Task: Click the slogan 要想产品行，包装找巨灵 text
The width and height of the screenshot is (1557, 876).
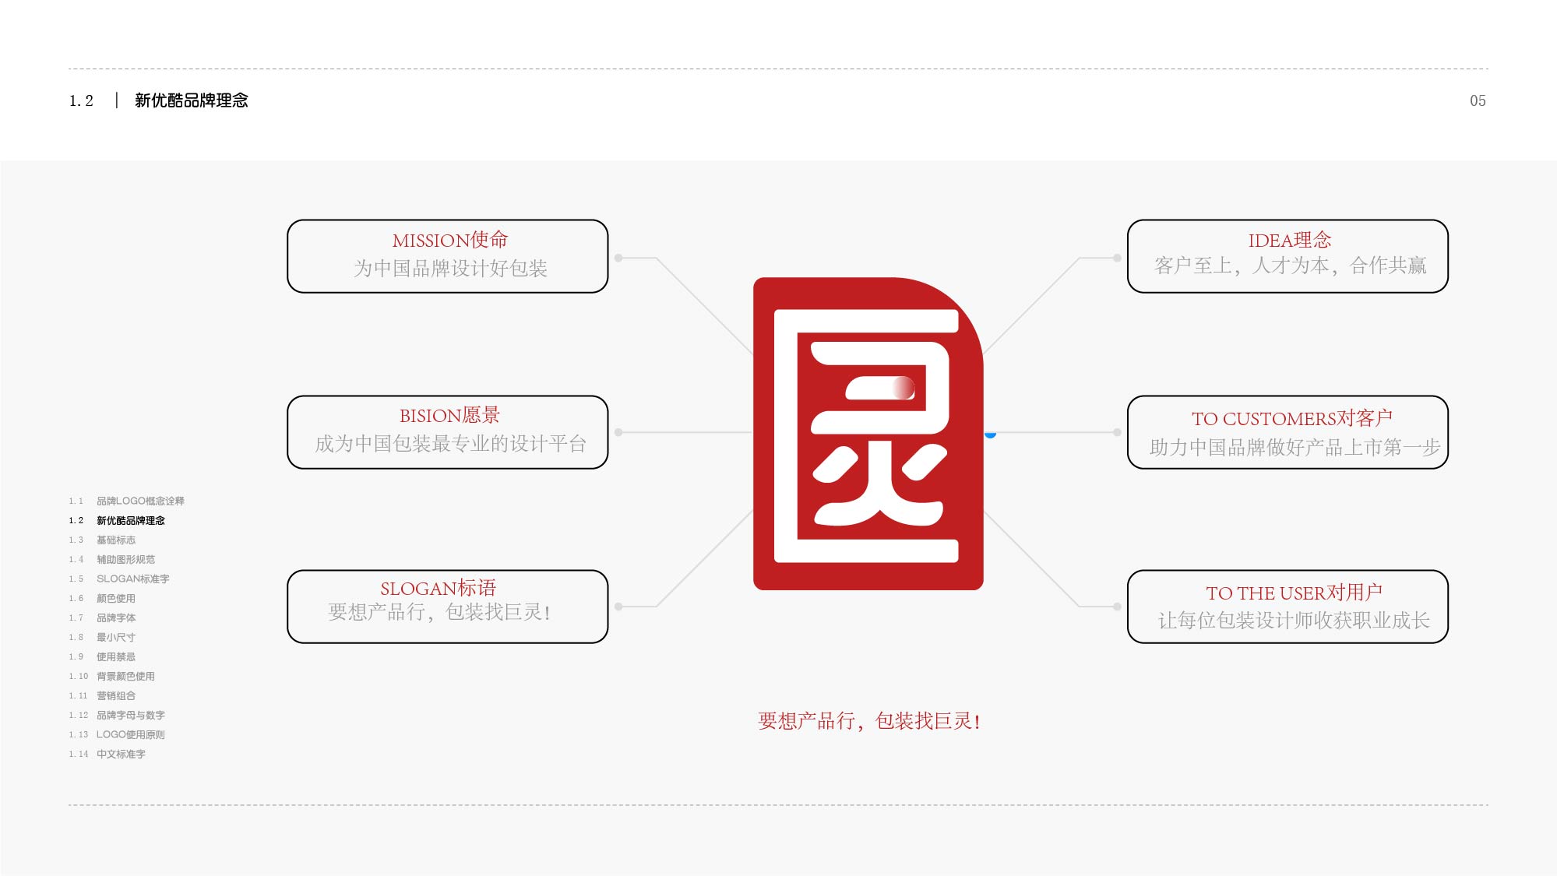Action: 868,722
